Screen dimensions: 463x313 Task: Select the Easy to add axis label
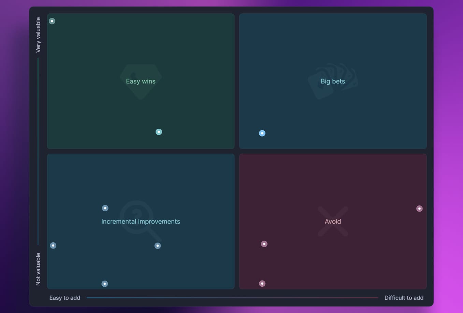click(65, 298)
